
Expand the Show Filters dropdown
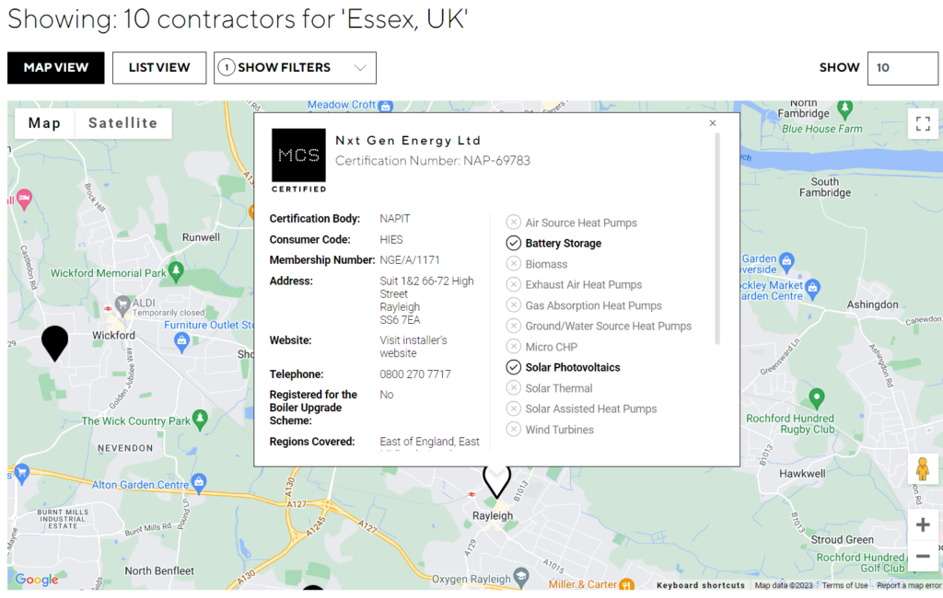click(x=295, y=67)
